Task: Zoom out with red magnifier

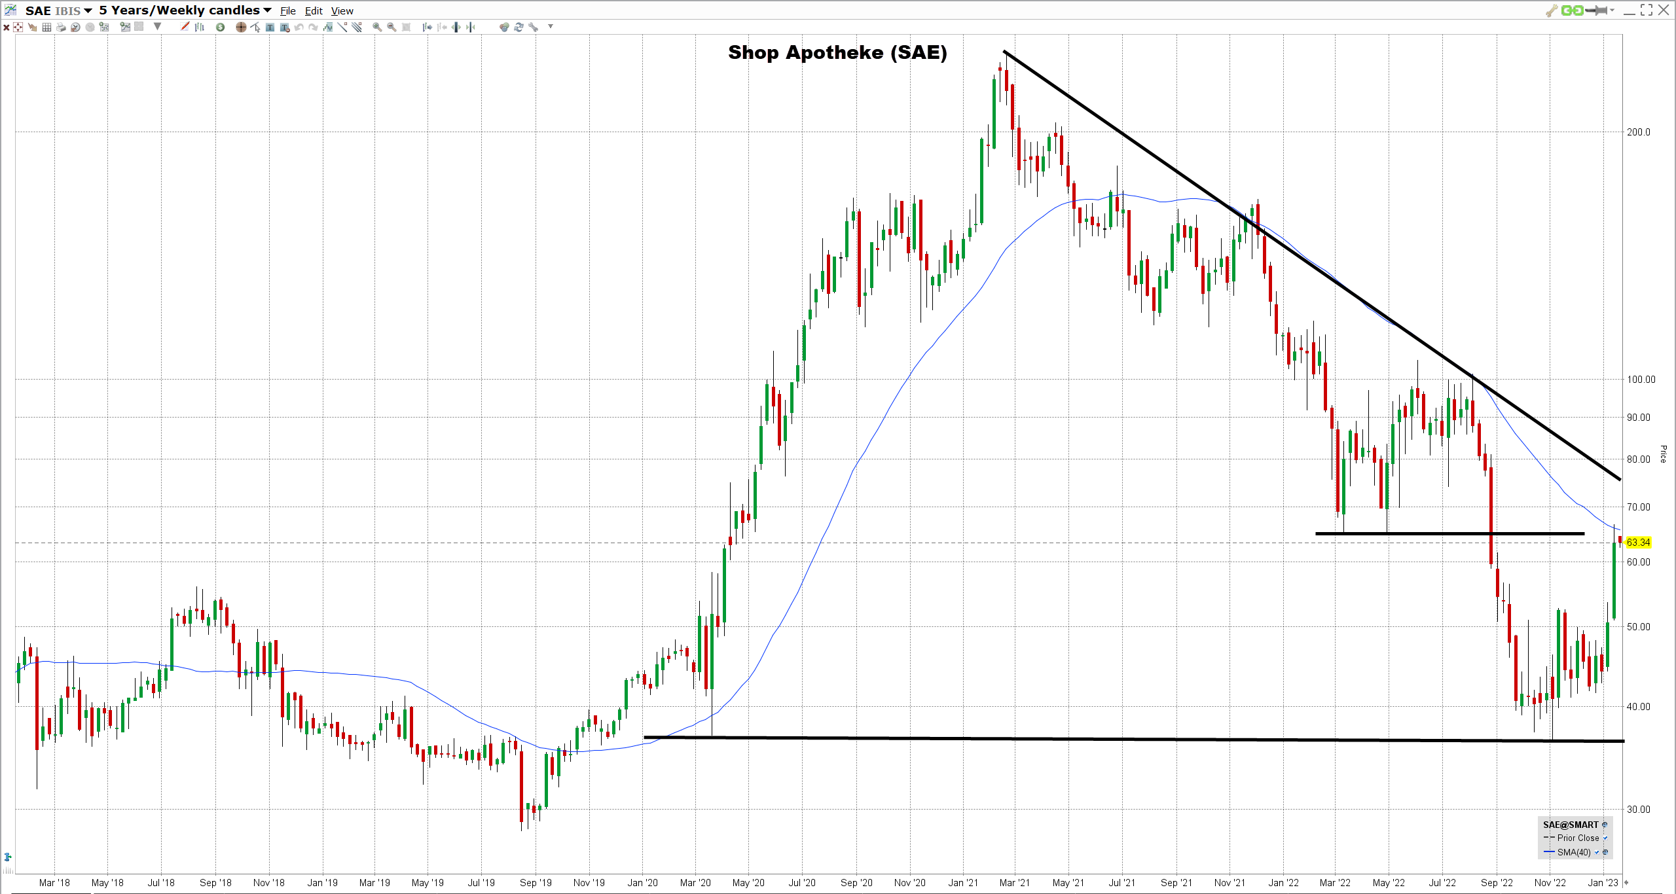Action: click(x=392, y=27)
